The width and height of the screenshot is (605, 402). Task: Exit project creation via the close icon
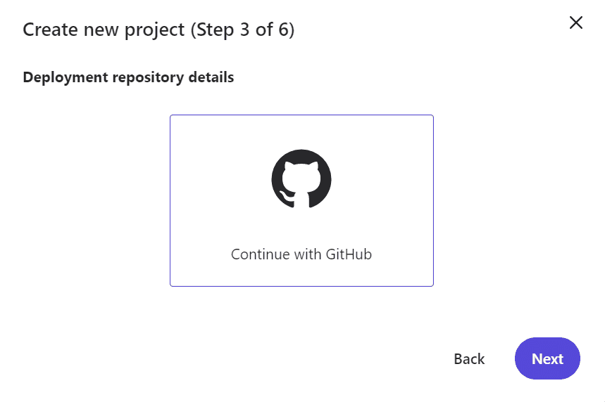[575, 22]
